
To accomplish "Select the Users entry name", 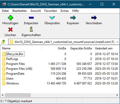I will [10, 79].
